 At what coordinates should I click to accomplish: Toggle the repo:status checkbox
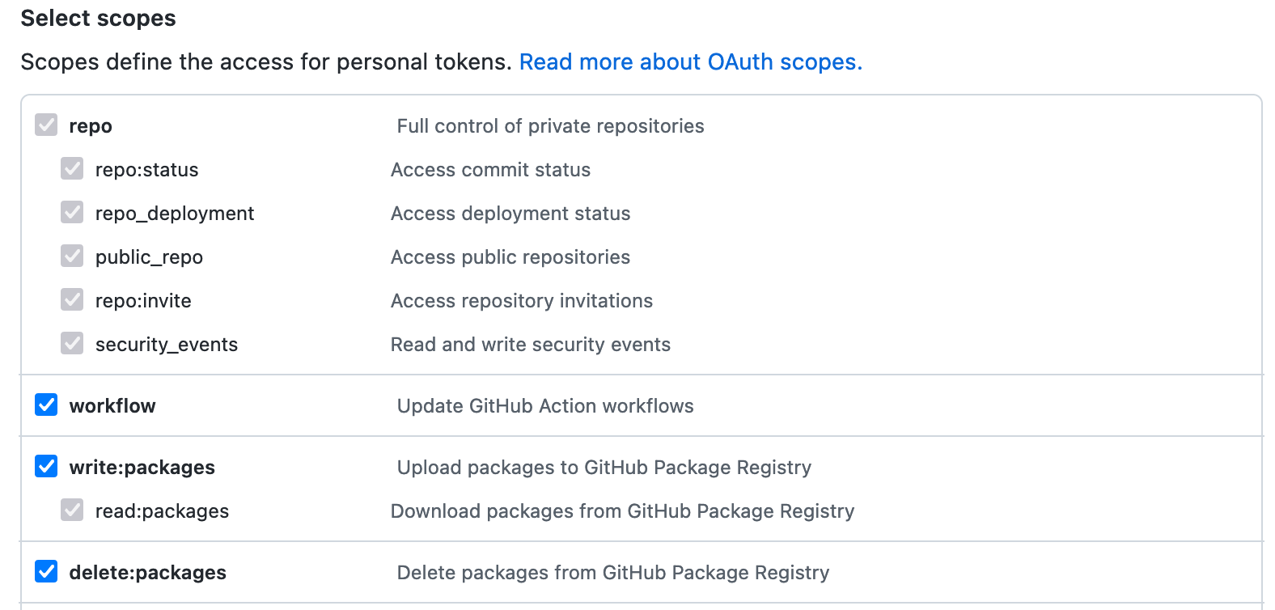pos(72,168)
